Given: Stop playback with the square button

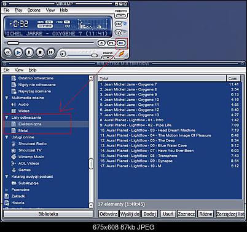Looking at the screenshot, I should coord(40,52).
